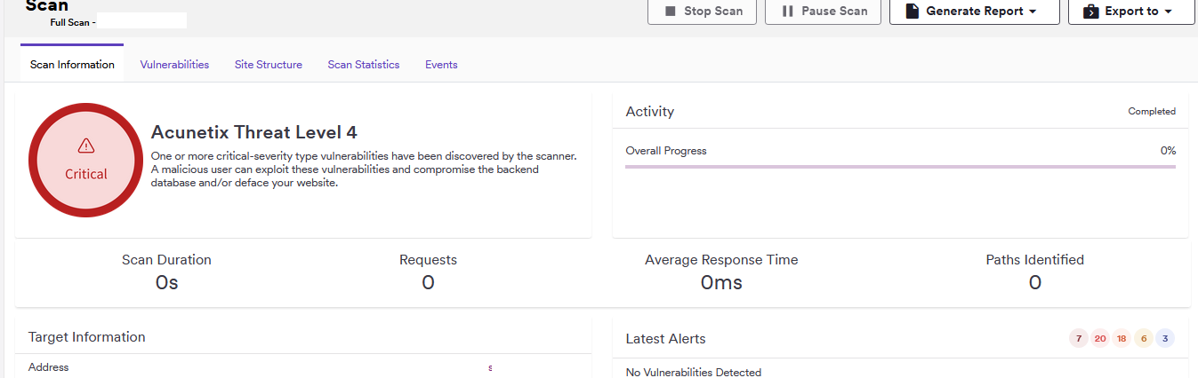Click the stop square icon
Screen dimensions: 1198x378
(x=671, y=12)
